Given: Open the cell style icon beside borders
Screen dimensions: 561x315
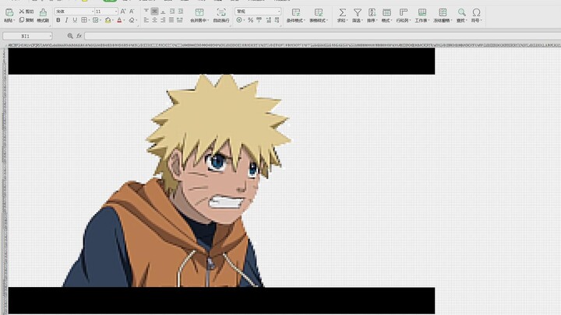Looking at the screenshot, I should coord(96,20).
